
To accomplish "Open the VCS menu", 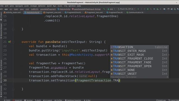I will point(65,6).
